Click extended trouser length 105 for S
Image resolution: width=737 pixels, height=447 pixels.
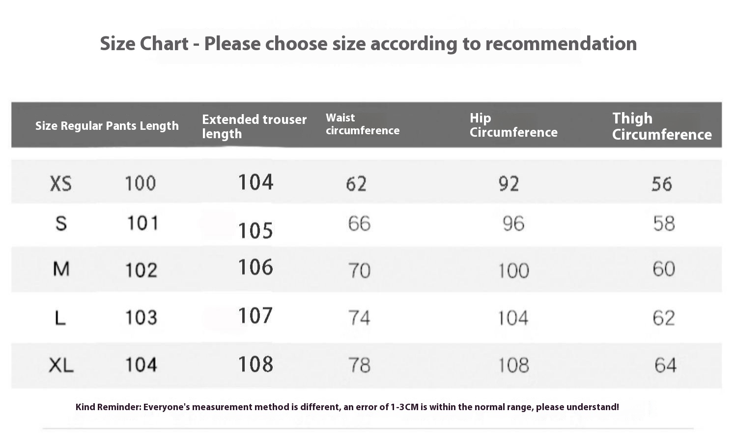255,231
